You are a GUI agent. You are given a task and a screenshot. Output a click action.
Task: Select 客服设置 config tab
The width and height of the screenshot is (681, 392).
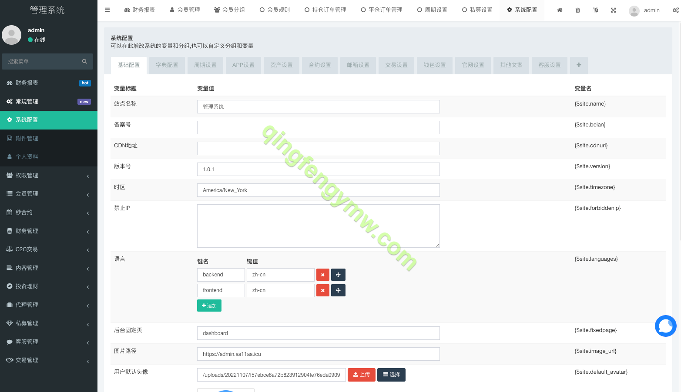coord(550,65)
